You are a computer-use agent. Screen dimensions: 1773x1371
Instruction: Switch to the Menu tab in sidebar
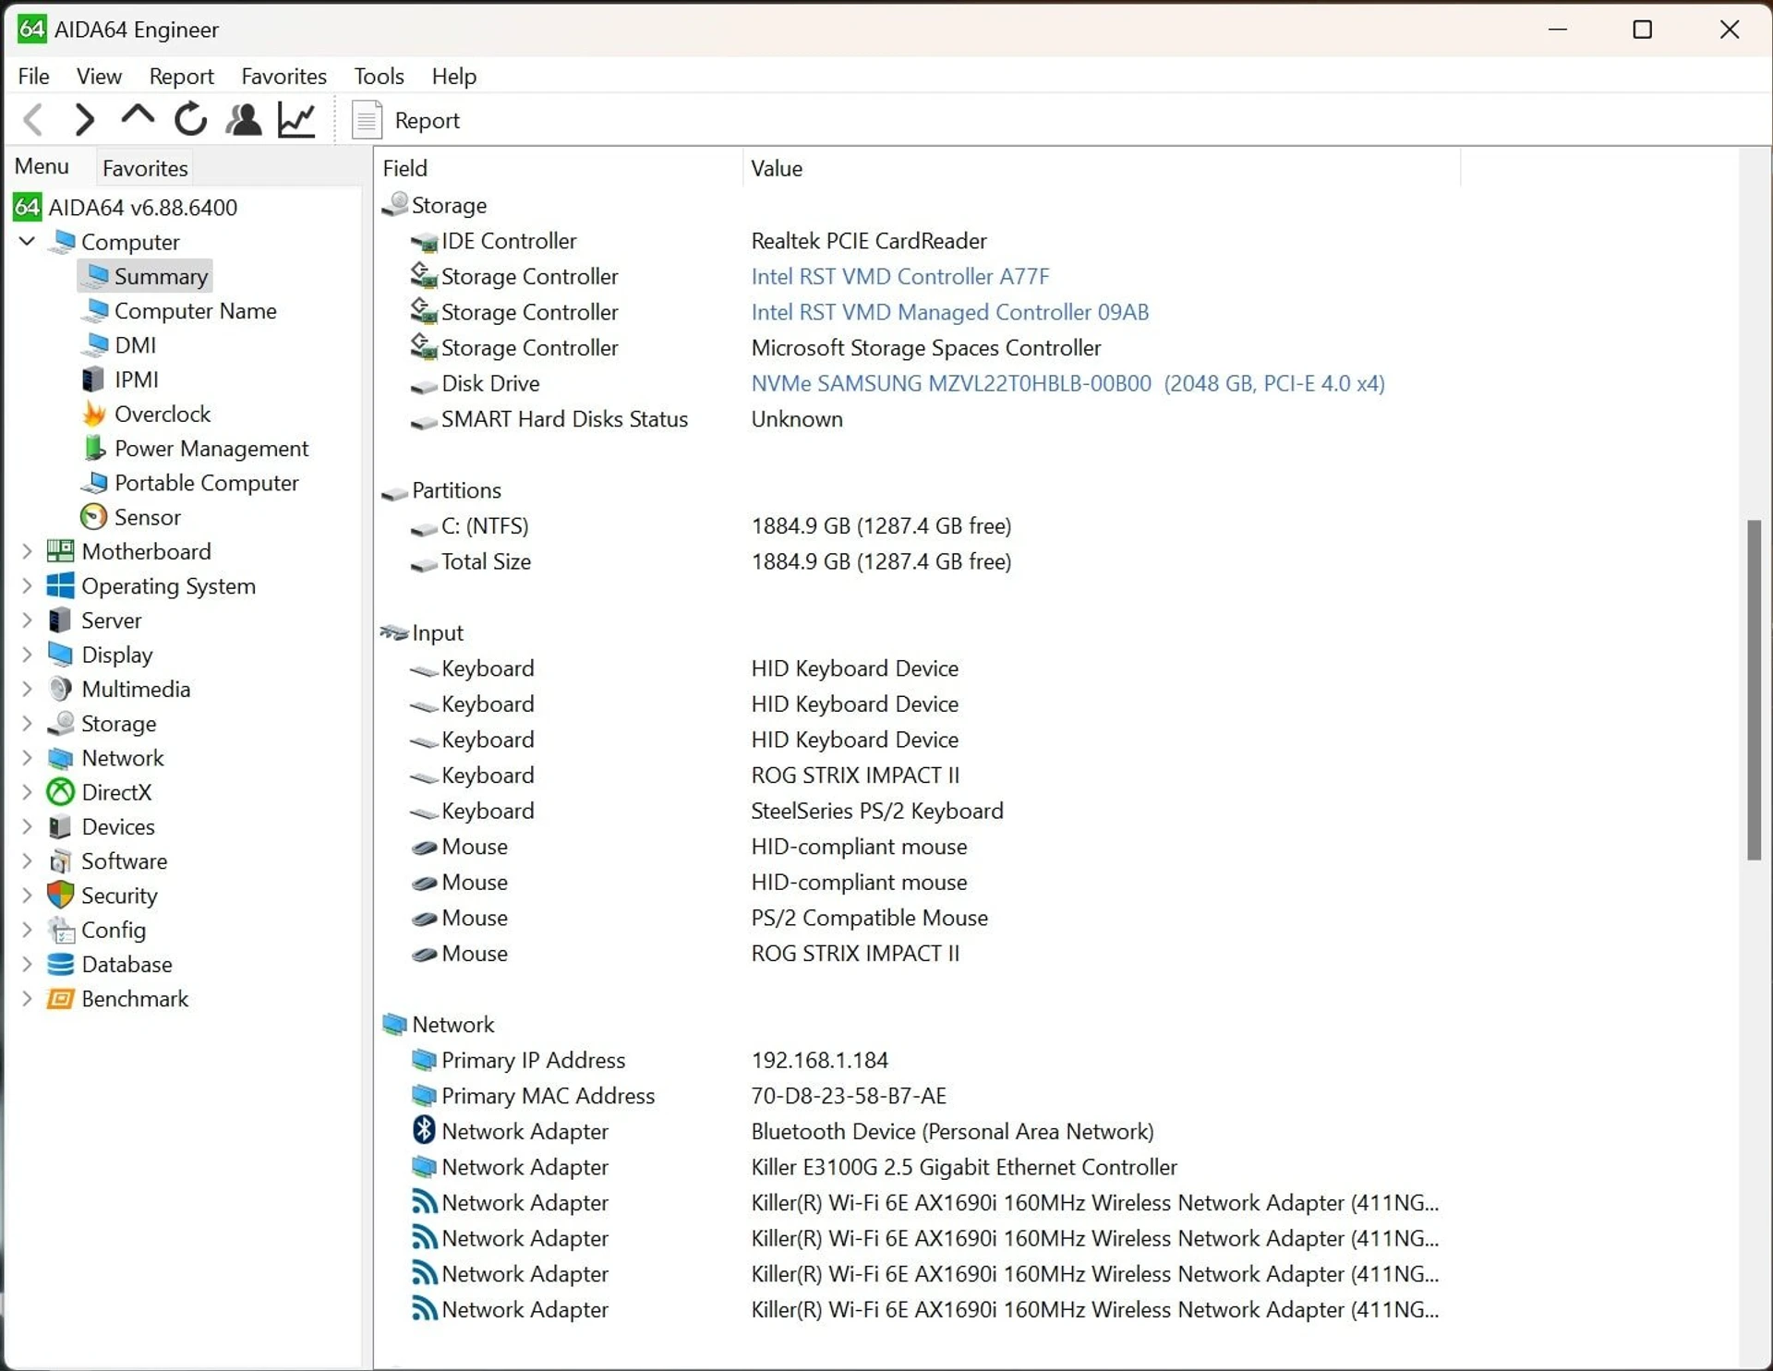[42, 166]
